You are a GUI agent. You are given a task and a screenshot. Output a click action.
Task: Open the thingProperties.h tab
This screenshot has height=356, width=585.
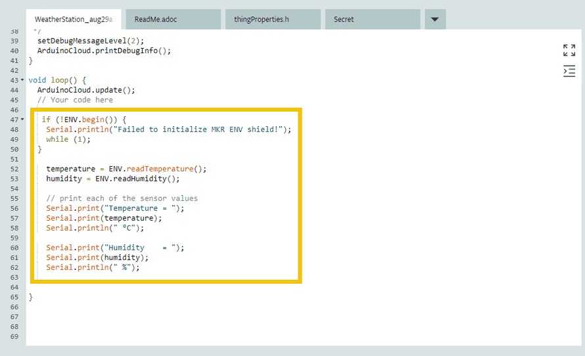273,19
